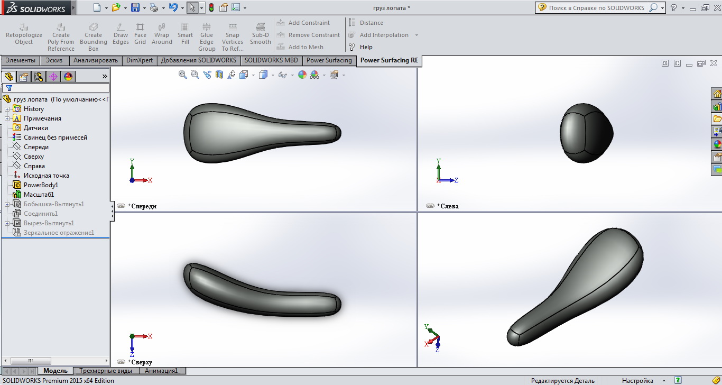722x385 pixels.
Task: Click the Zoom to Fit magnifier icon
Action: pyautogui.click(x=183, y=75)
